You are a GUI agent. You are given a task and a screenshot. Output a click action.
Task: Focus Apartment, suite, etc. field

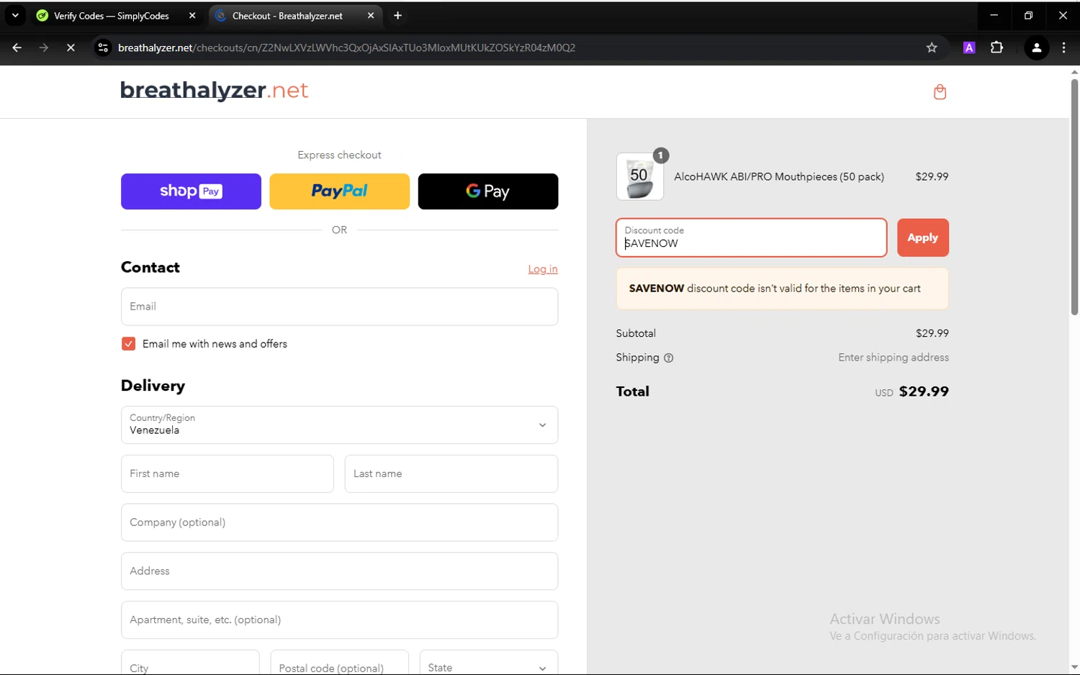[x=339, y=620]
